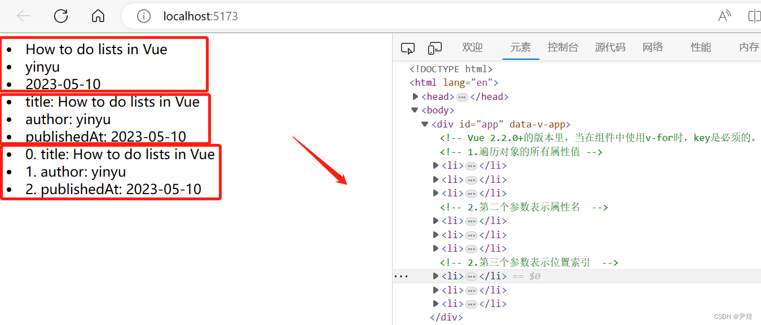
Task: Click list item 'publishedAt: 2023-05-10' without index
Action: tap(105, 137)
